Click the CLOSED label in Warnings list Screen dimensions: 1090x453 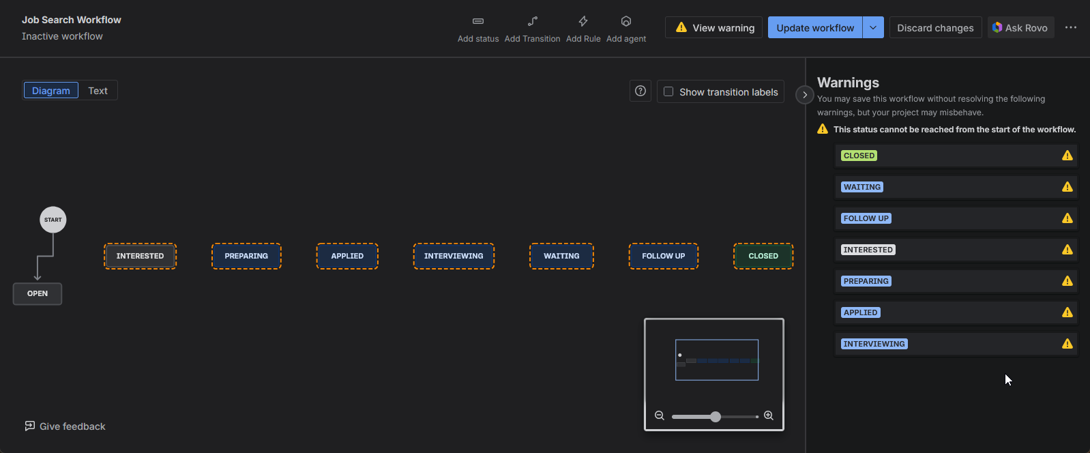(x=859, y=156)
